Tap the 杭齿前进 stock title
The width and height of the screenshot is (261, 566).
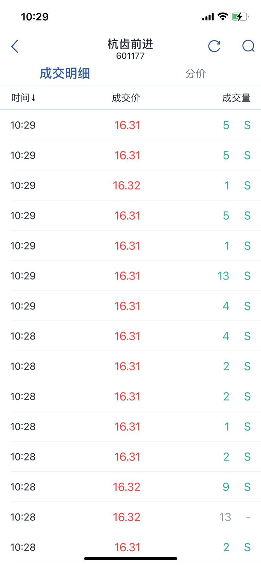(x=130, y=44)
